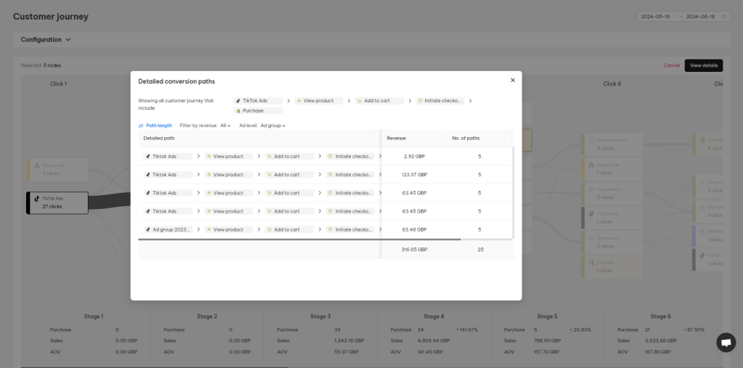
Task: Click the Stage 4 heading
Action: tap(434, 316)
